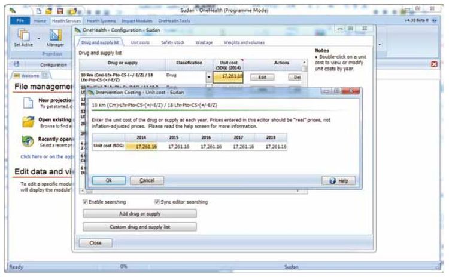Click the ribbon help icon near version label
Image resolution: width=449 pixels, height=277 pixels.
(x=435, y=20)
